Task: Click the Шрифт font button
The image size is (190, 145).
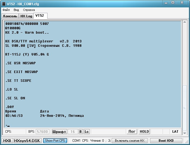Action: click(x=59, y=132)
